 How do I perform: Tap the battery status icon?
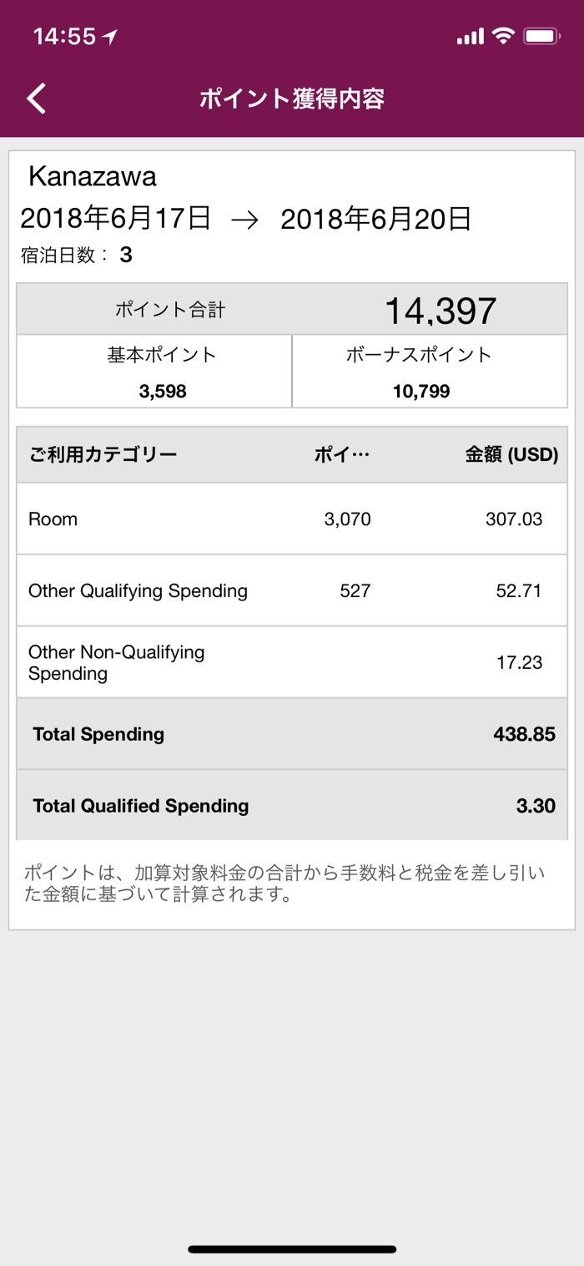click(x=541, y=36)
